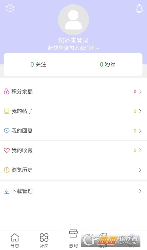Open the 0 关注 following list
This screenshot has width=147, height=250.
38,64
